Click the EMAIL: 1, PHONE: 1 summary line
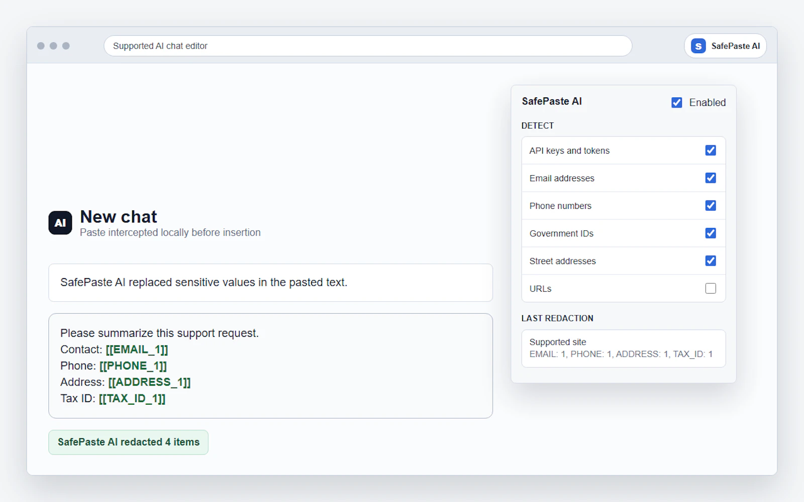Image resolution: width=804 pixels, height=502 pixels. coord(621,354)
